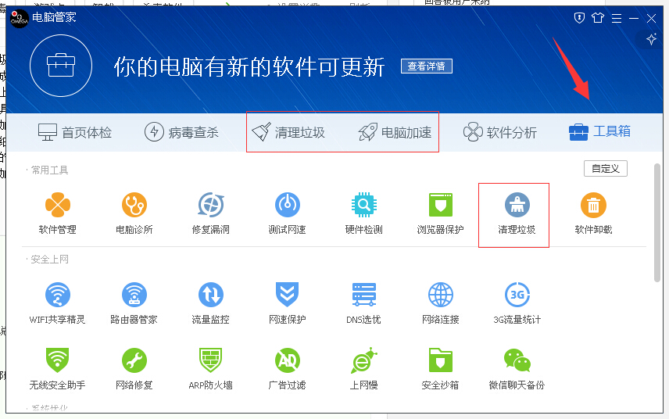Click the 电脑管家 title text
Image resolution: width=669 pixels, height=419 pixels.
click(54, 17)
